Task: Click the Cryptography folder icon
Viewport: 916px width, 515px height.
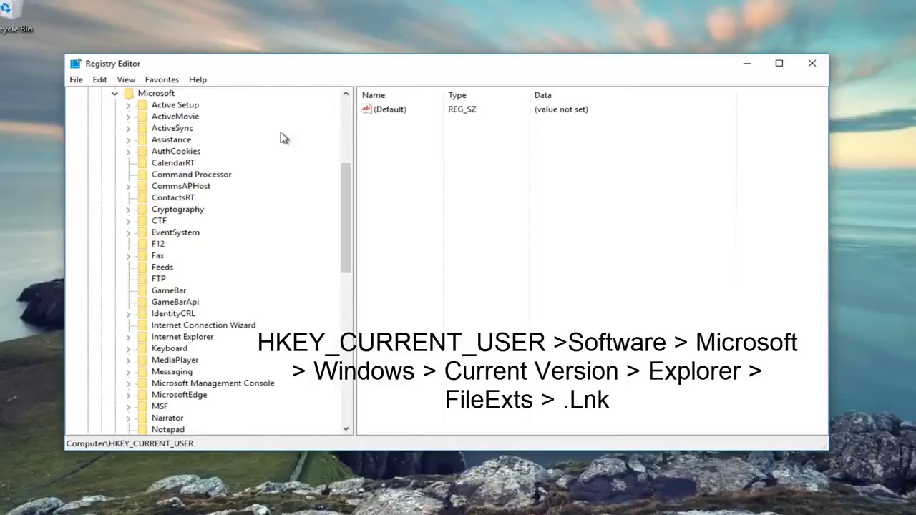Action: (142, 209)
